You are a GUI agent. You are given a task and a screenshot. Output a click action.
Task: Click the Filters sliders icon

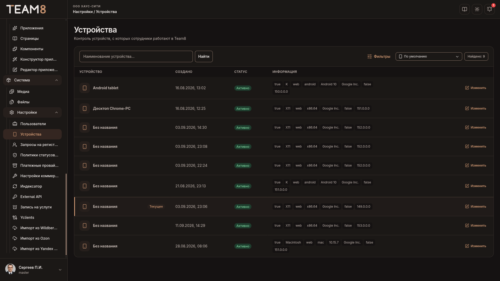click(x=369, y=57)
